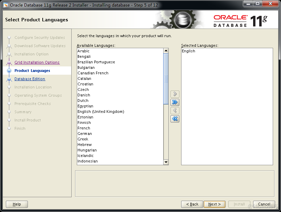
Task: Select Arabic in available languages
Action: [x=120, y=51]
